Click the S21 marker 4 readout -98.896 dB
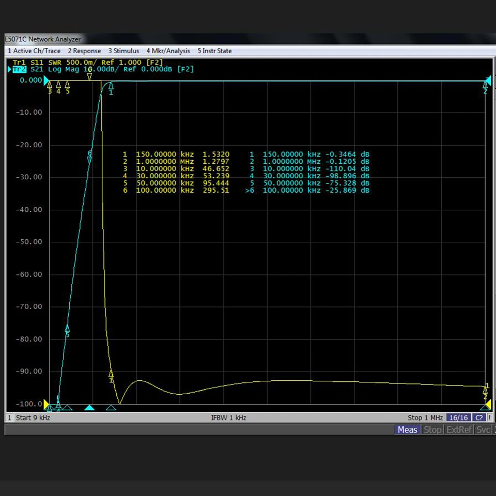The image size is (496, 496). tap(347, 176)
